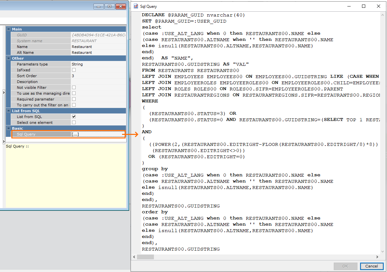
Task: Collapse the Other section
Action: click(x=9, y=58)
